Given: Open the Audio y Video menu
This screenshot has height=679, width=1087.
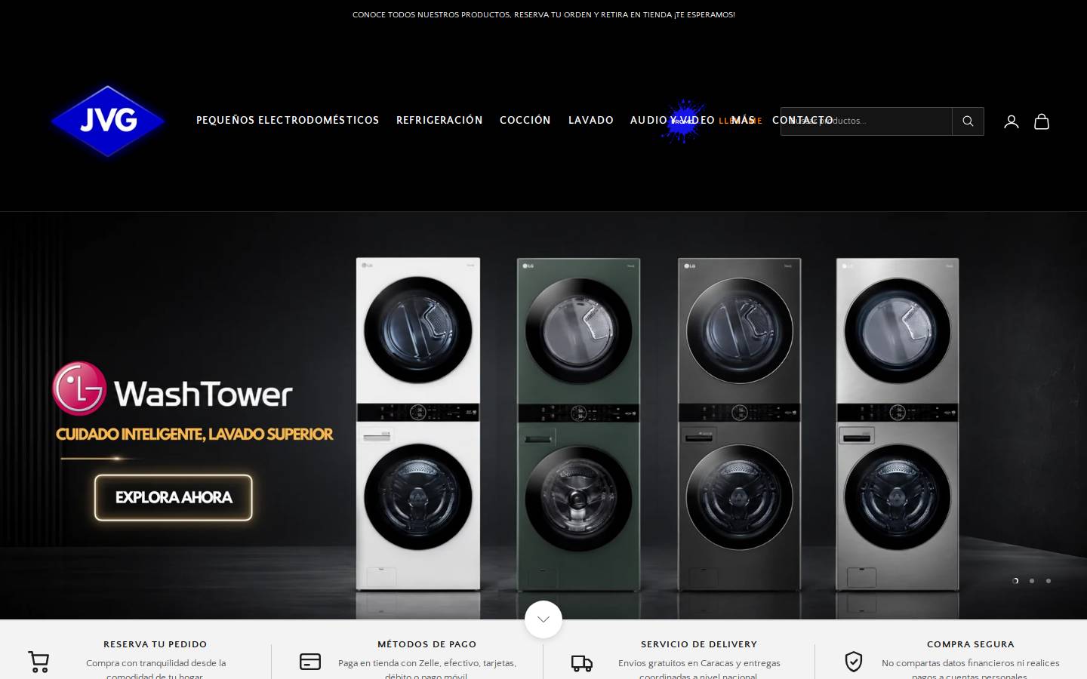Looking at the screenshot, I should point(673,120).
